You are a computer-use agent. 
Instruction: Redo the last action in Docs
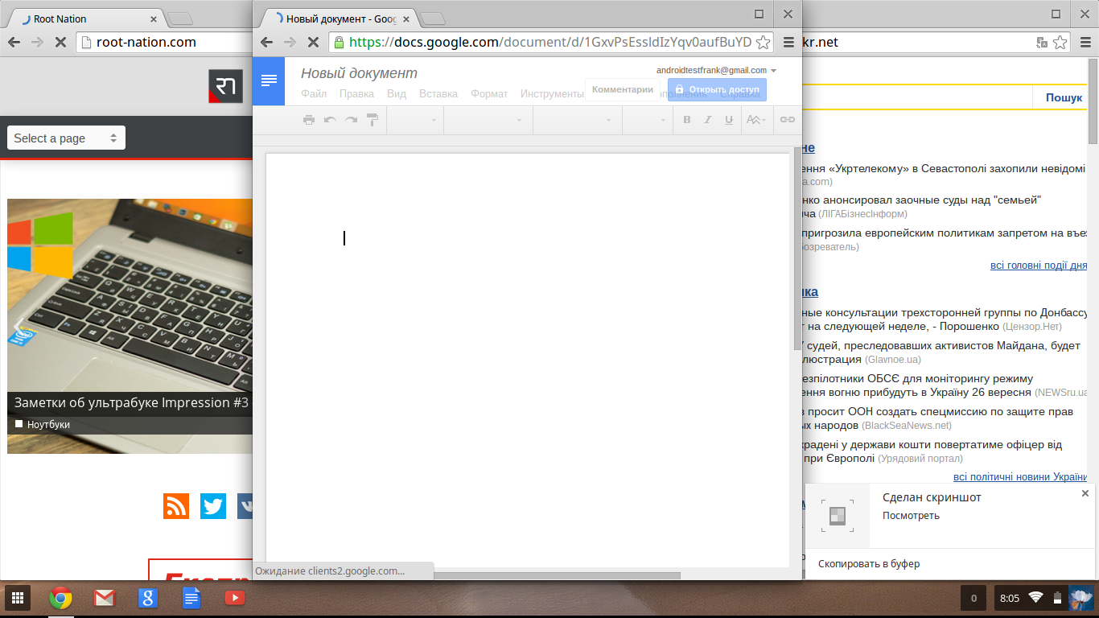coord(351,120)
